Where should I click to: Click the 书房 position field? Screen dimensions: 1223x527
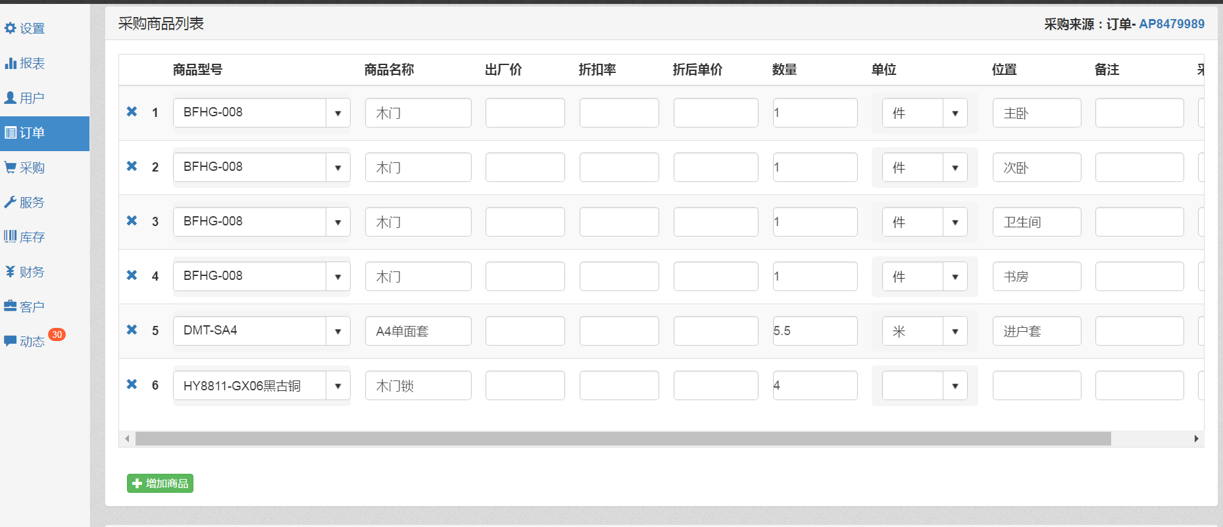tap(1037, 277)
